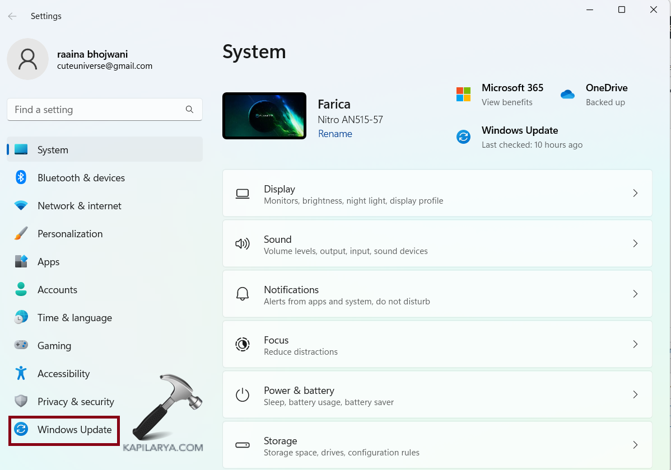Open the Gaming controller icon
Viewport: 671px width, 470px height.
tap(21, 345)
